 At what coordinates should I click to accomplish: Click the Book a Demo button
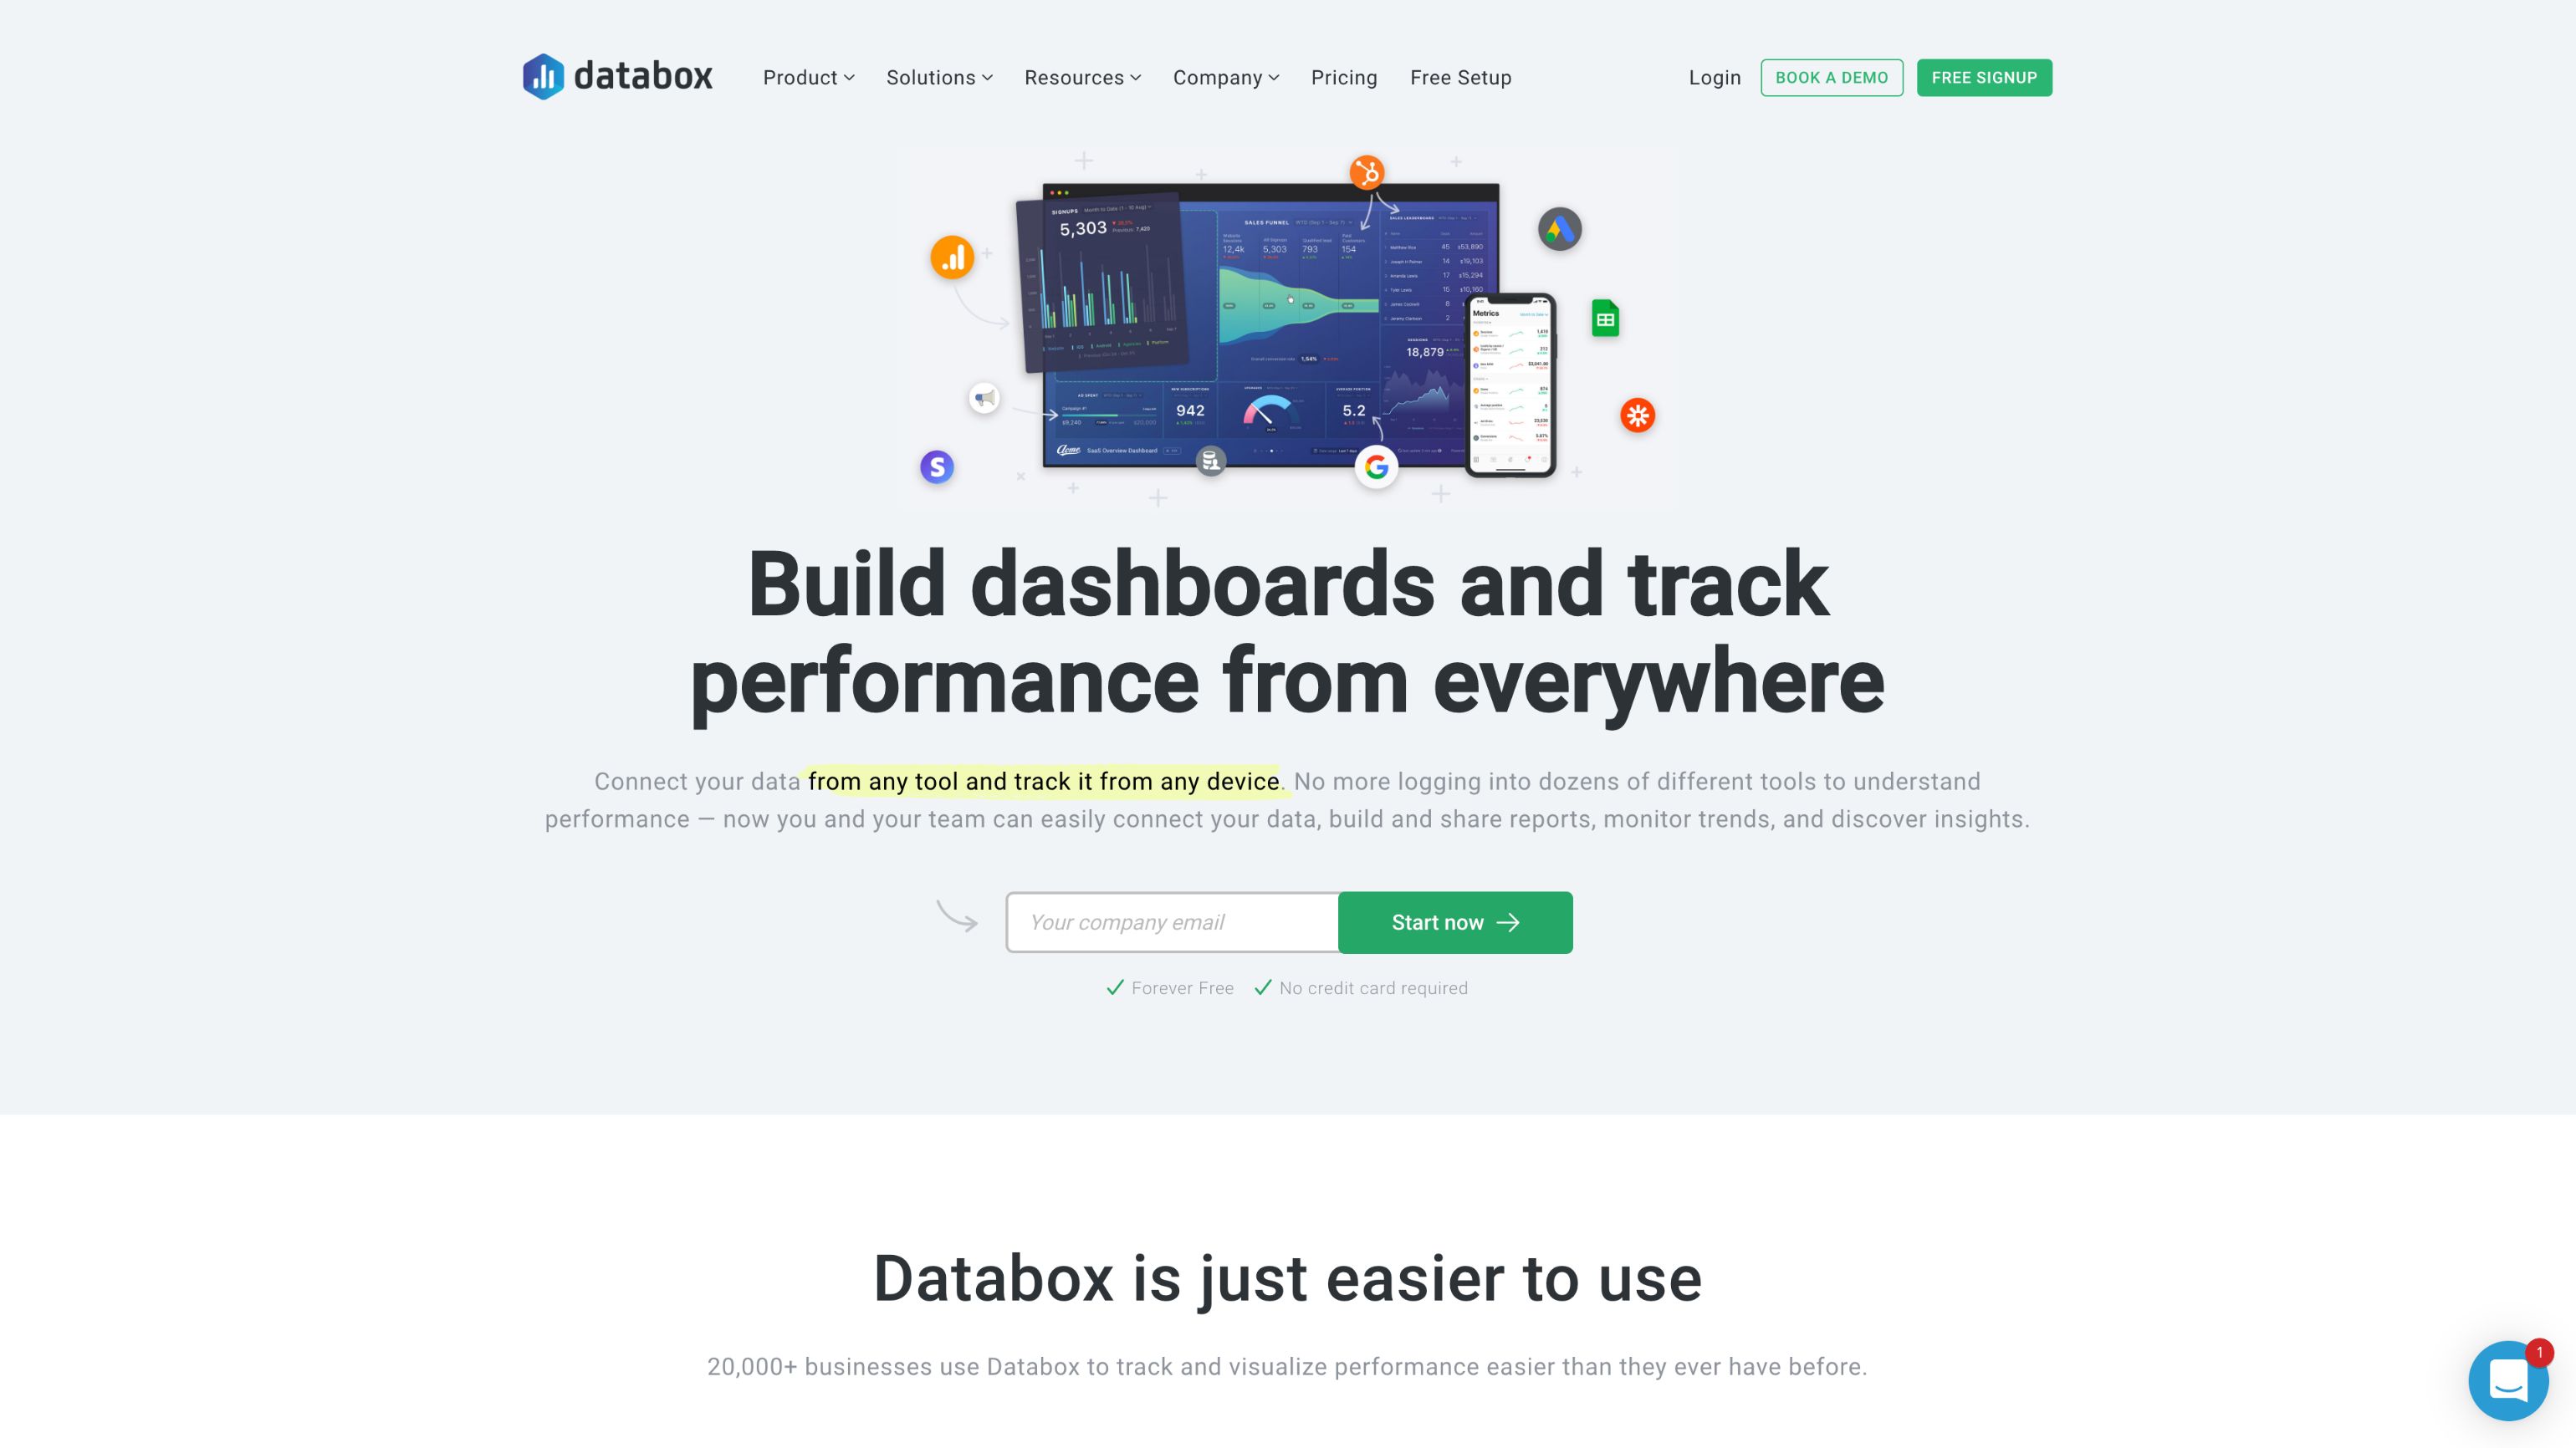click(x=1831, y=76)
